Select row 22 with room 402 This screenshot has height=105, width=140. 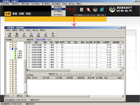pyautogui.click(x=74, y=67)
